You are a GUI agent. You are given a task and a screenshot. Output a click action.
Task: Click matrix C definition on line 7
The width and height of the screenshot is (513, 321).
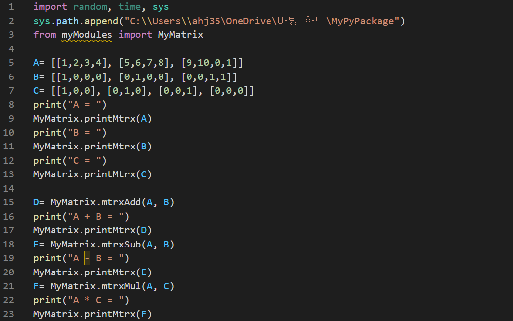(144, 91)
